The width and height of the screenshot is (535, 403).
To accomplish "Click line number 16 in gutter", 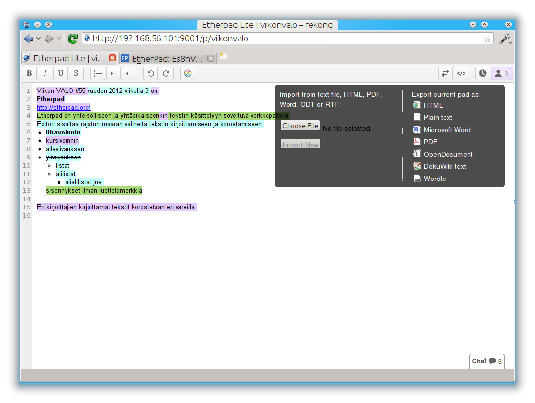I will (26, 215).
